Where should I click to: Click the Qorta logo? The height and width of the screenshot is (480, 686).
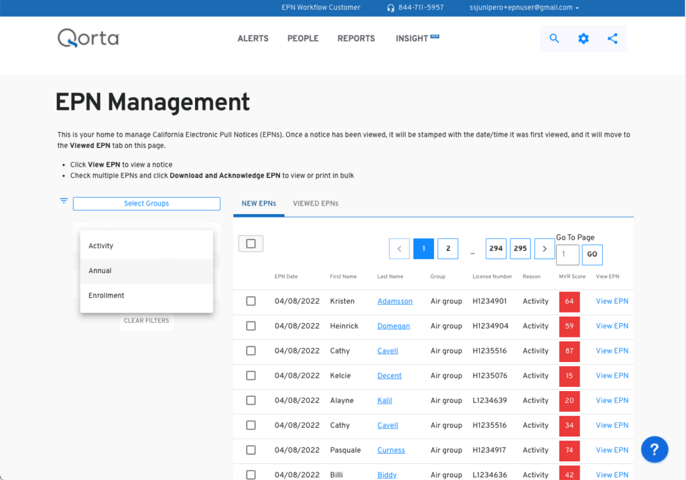88,38
